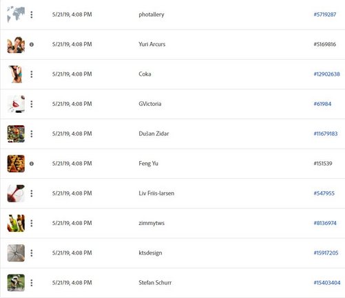Open the more options menu for GVictoria
This screenshot has width=345, height=298.
pos(32,104)
